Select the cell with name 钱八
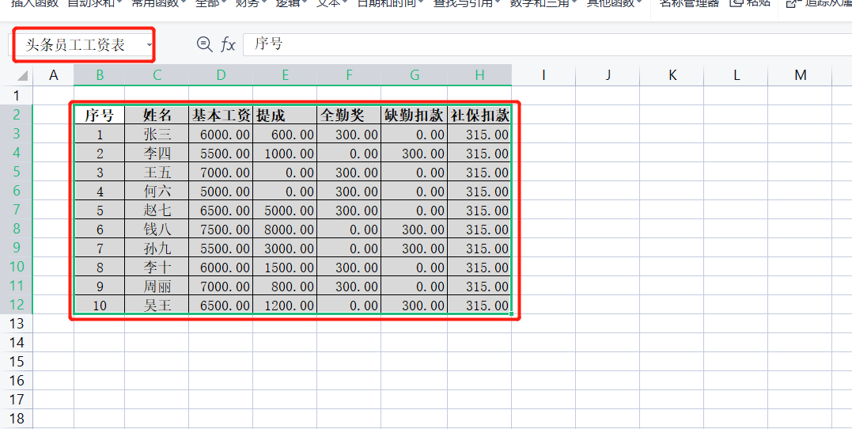852x429 pixels. pyautogui.click(x=157, y=229)
